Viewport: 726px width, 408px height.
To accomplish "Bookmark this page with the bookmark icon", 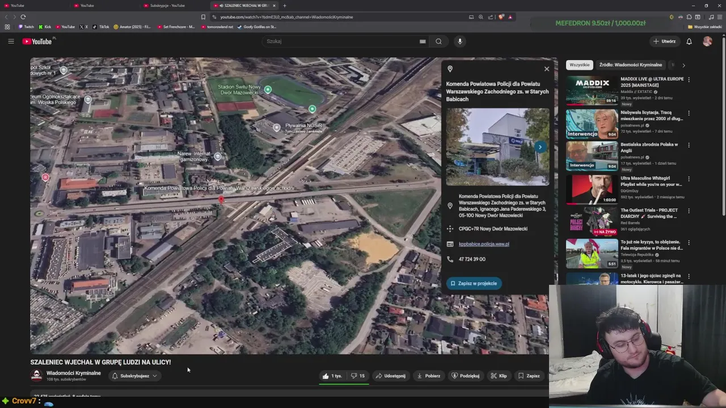I will 203,17.
